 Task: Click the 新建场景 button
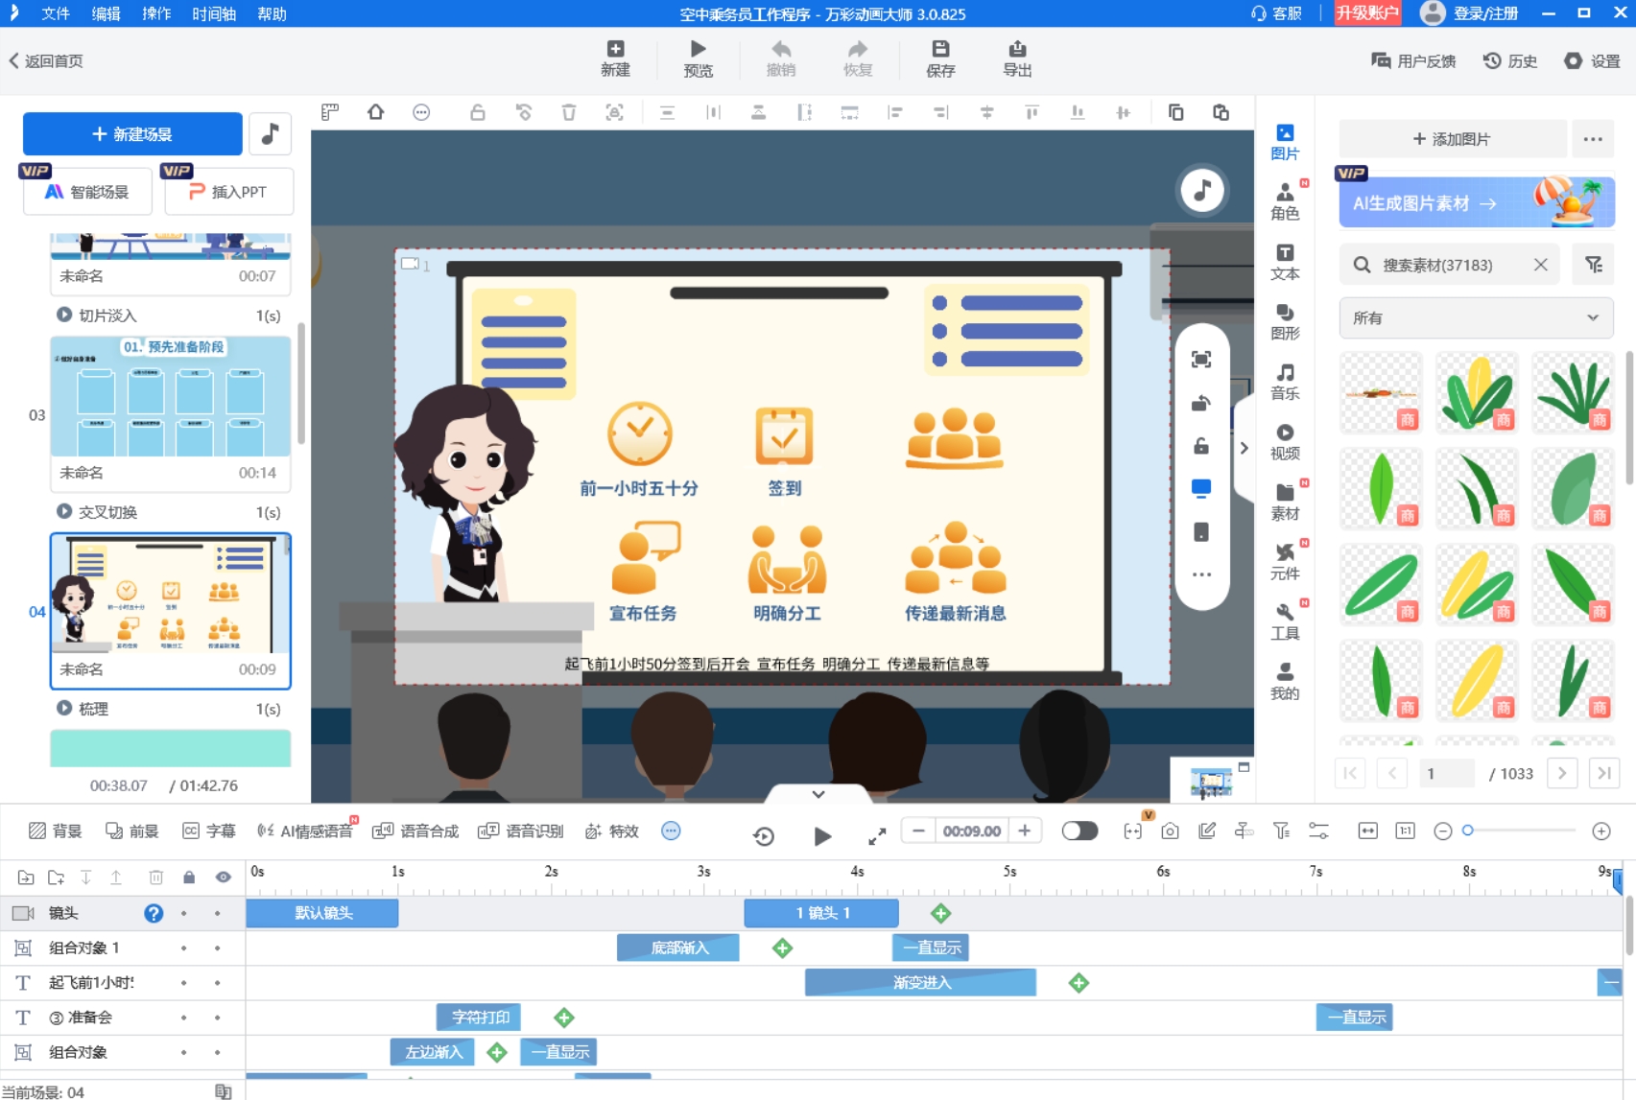132,134
